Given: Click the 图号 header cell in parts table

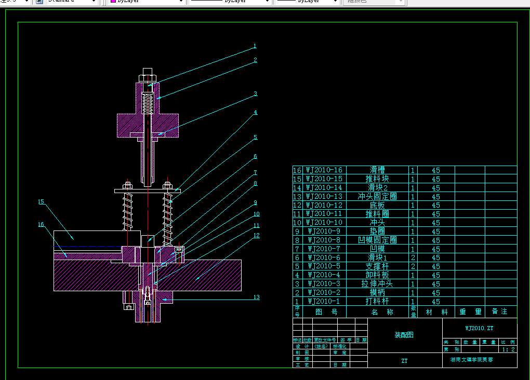Looking at the screenshot, I should [324, 312].
